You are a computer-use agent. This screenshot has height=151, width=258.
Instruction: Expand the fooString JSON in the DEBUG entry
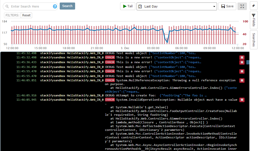(183, 95)
